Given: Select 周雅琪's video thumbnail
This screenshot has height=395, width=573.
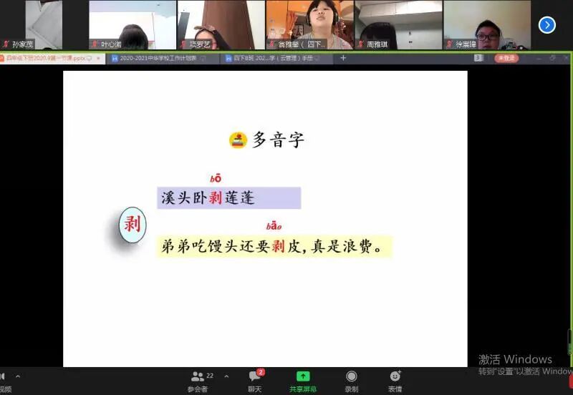Looking at the screenshot, I should (x=399, y=25).
